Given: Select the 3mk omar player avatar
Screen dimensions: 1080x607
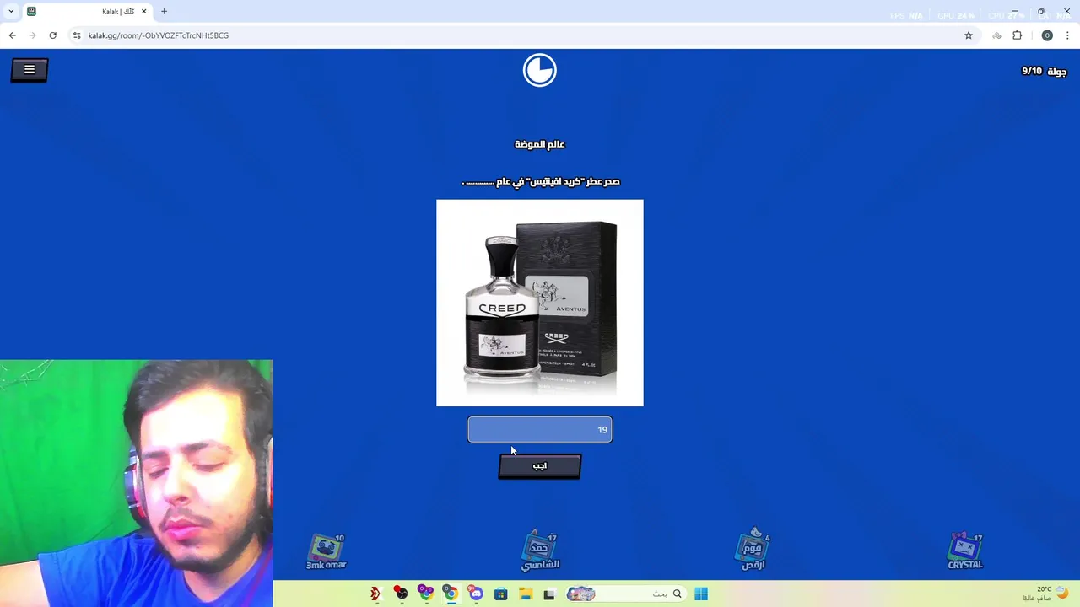Looking at the screenshot, I should (x=327, y=552).
